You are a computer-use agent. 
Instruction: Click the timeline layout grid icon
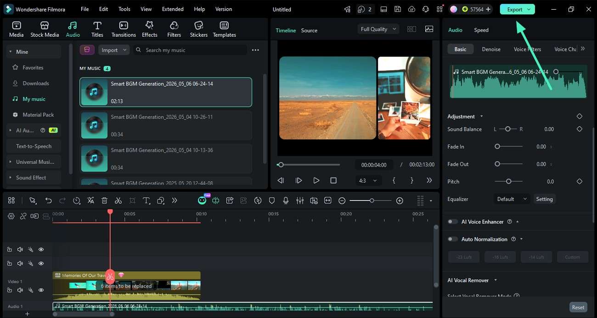[x=11, y=201]
